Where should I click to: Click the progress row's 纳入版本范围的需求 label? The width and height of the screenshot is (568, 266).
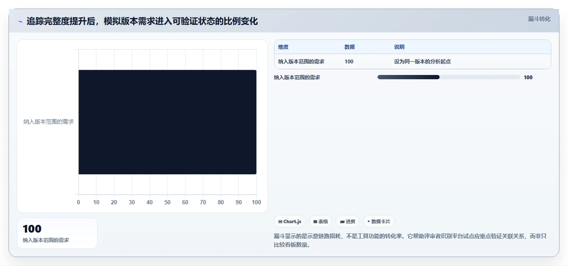(x=297, y=78)
